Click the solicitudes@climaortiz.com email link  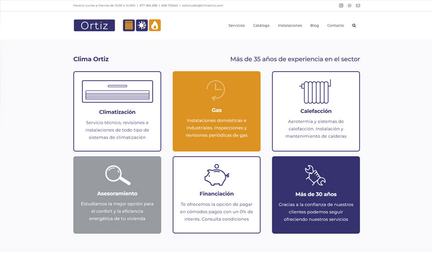tap(202, 6)
